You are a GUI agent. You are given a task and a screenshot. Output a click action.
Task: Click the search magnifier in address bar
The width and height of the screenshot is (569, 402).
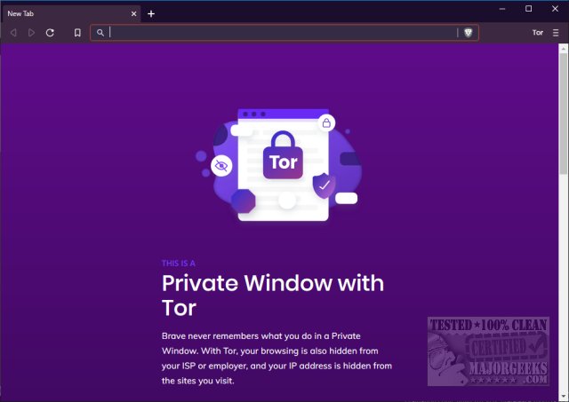point(100,33)
